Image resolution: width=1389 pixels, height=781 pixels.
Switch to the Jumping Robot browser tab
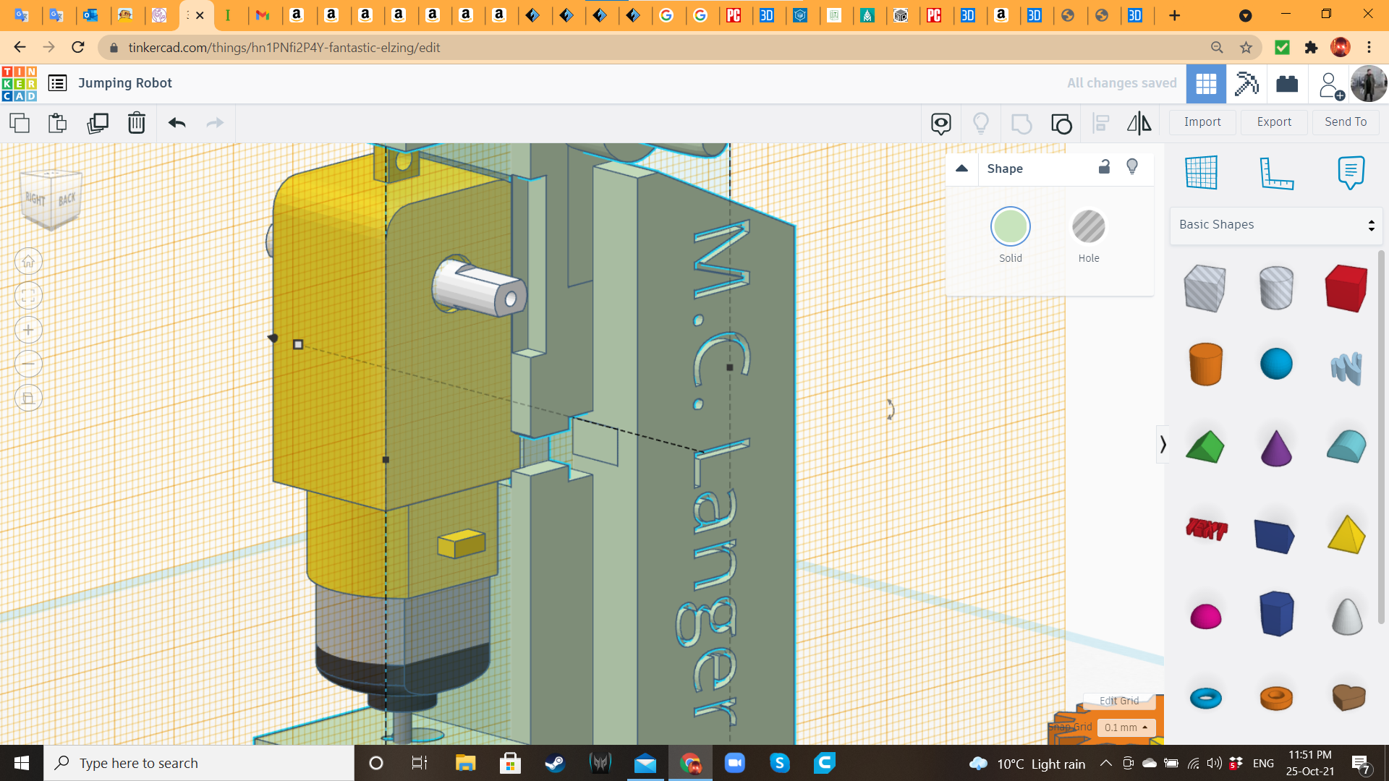click(x=194, y=15)
